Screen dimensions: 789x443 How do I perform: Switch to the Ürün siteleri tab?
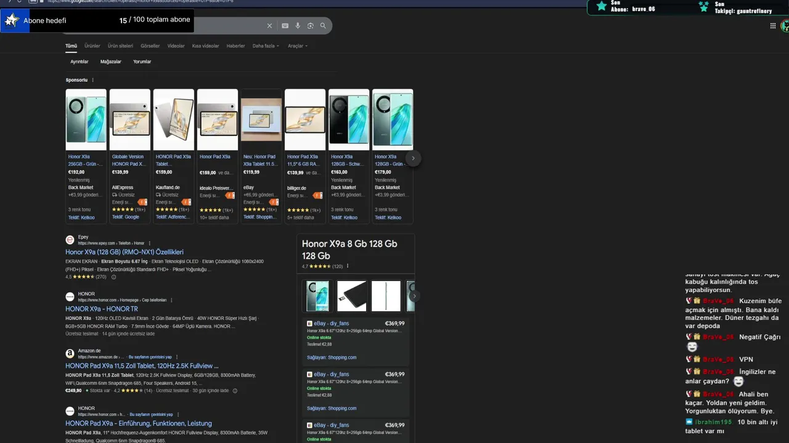pos(120,46)
